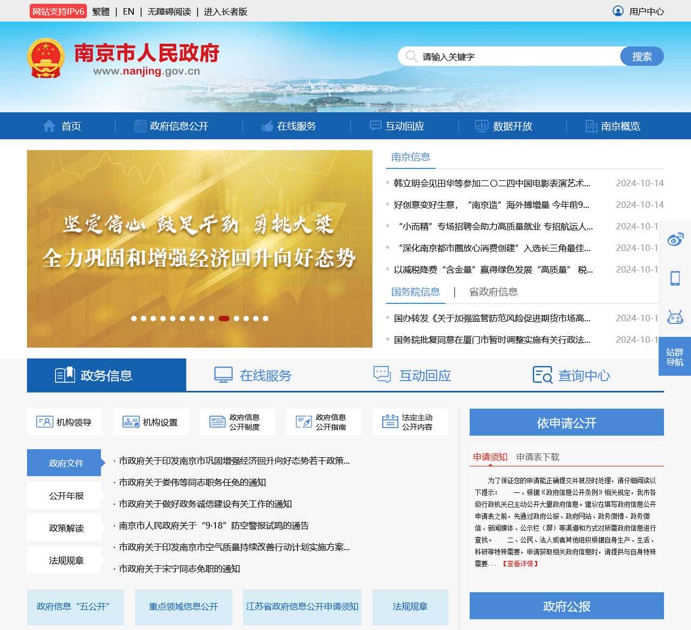Click the Nanjing government emblem logo
The height and width of the screenshot is (630, 691).
pyautogui.click(x=46, y=57)
